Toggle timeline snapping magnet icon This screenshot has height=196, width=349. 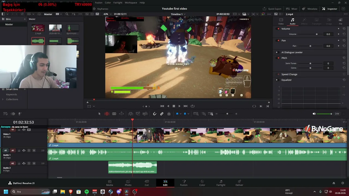pos(155,114)
